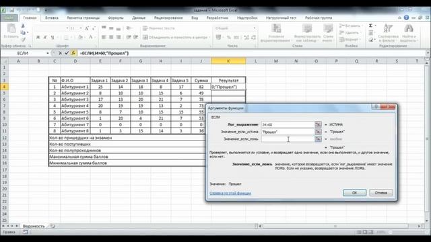Screen dimensions: 431x242
Task: Click the decrease indent icon
Action: click(x=129, y=37)
